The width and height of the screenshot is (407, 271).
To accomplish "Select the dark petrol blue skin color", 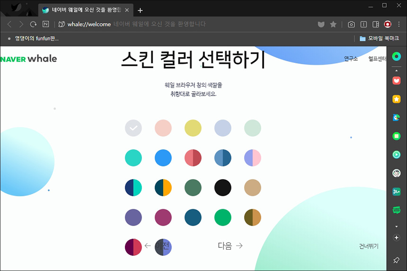I will [x=193, y=218].
